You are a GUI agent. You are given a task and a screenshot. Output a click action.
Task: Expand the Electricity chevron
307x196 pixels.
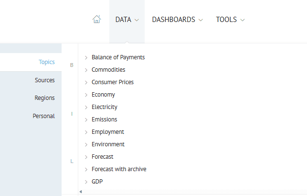pos(86,108)
